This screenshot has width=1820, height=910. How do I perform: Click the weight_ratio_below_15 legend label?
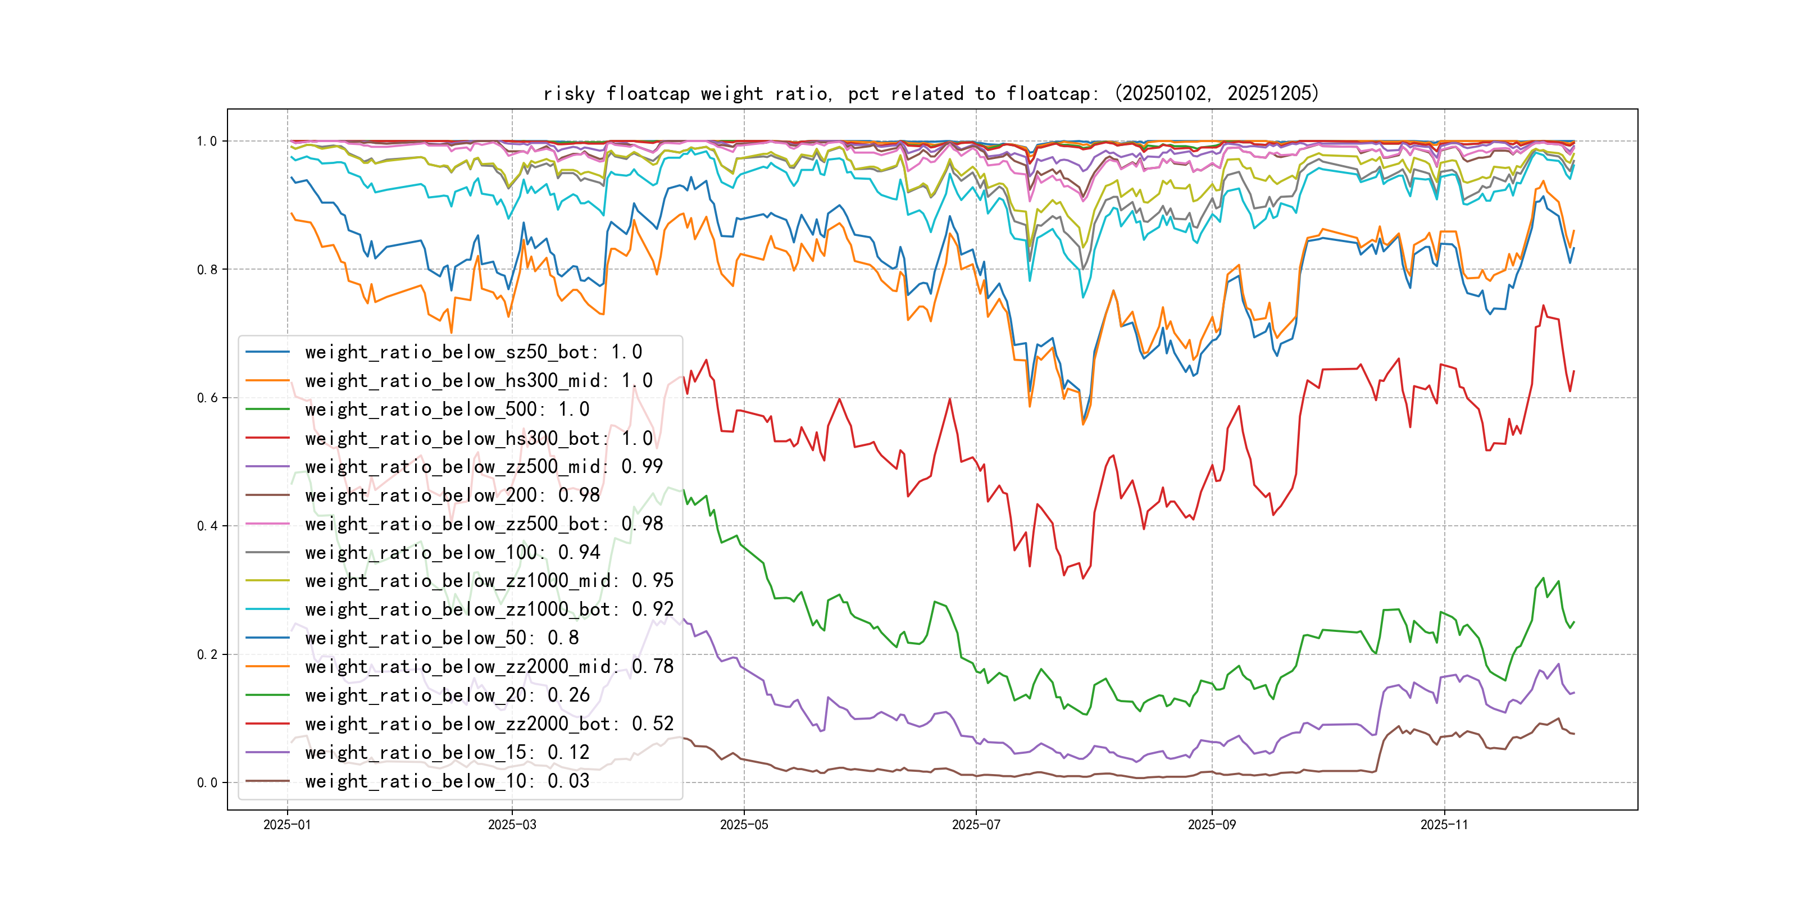pyautogui.click(x=447, y=753)
